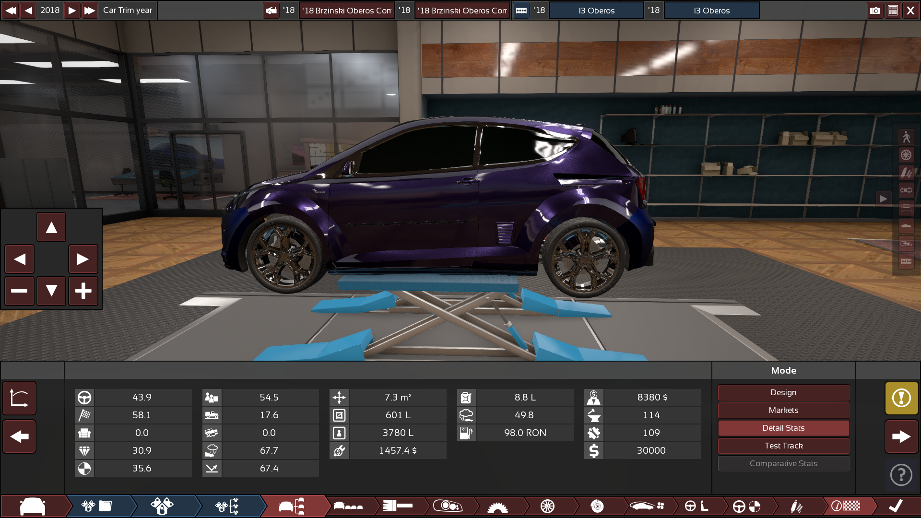
Task: Toggle wheel visibility on the side panel
Action: [x=906, y=155]
